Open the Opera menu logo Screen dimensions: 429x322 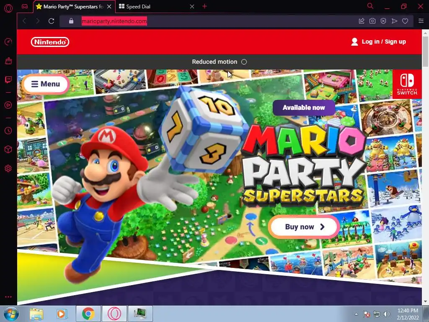pos(8,8)
